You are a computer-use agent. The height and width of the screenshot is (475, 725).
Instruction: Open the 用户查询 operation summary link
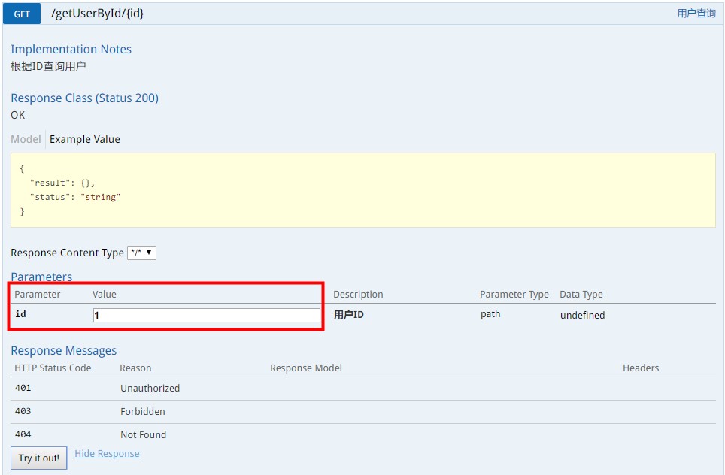click(696, 14)
